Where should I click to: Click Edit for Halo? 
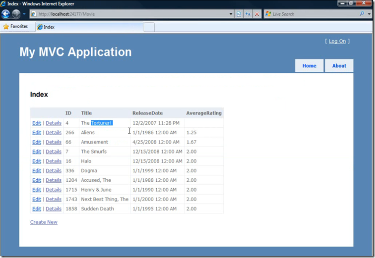tap(37, 161)
